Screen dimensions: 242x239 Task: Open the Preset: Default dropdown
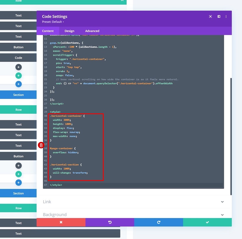click(x=53, y=22)
